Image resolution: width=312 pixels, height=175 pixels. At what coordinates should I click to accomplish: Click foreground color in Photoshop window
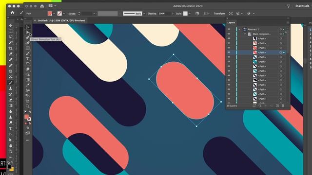pos(9,167)
